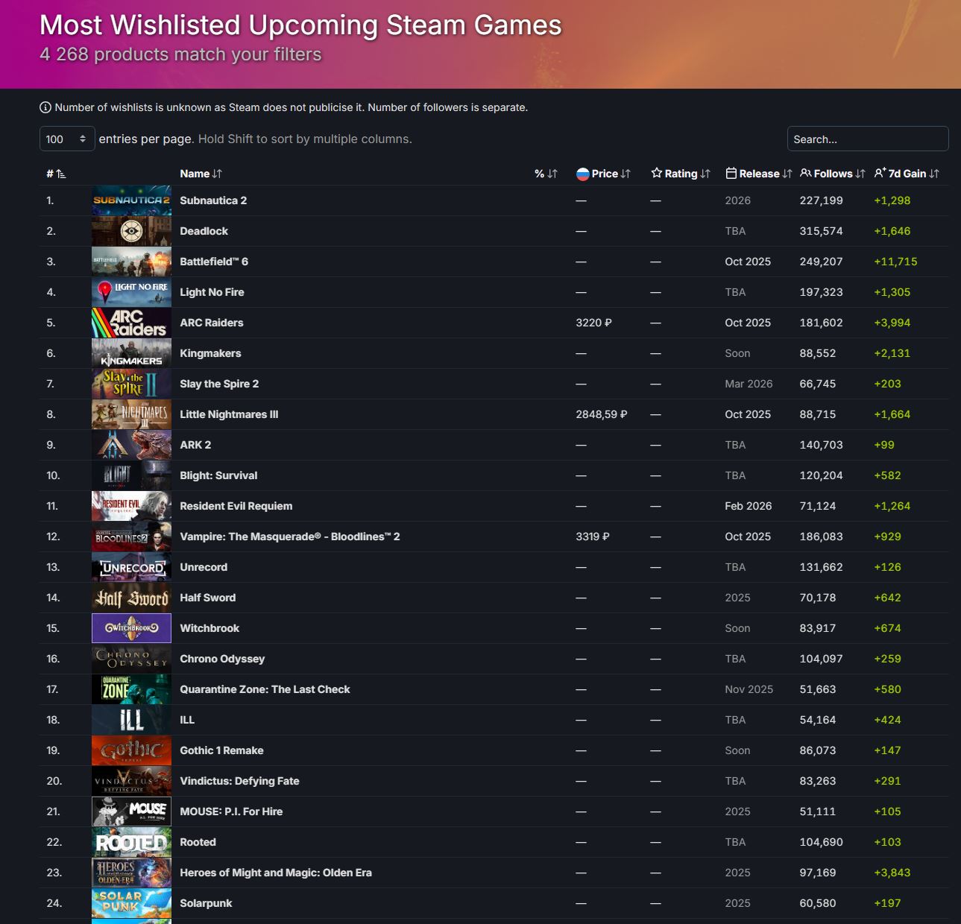Open the ARC Raiders game link
Screen dimensions: 961x924
pos(212,323)
